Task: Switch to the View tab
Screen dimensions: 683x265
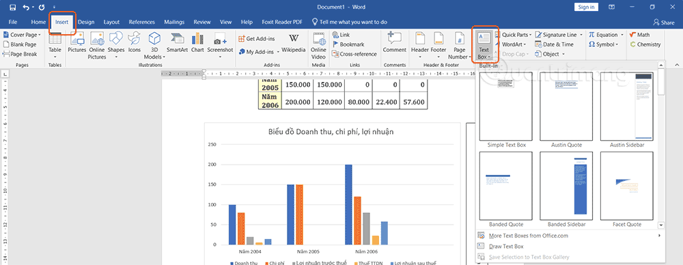Action: (x=225, y=22)
